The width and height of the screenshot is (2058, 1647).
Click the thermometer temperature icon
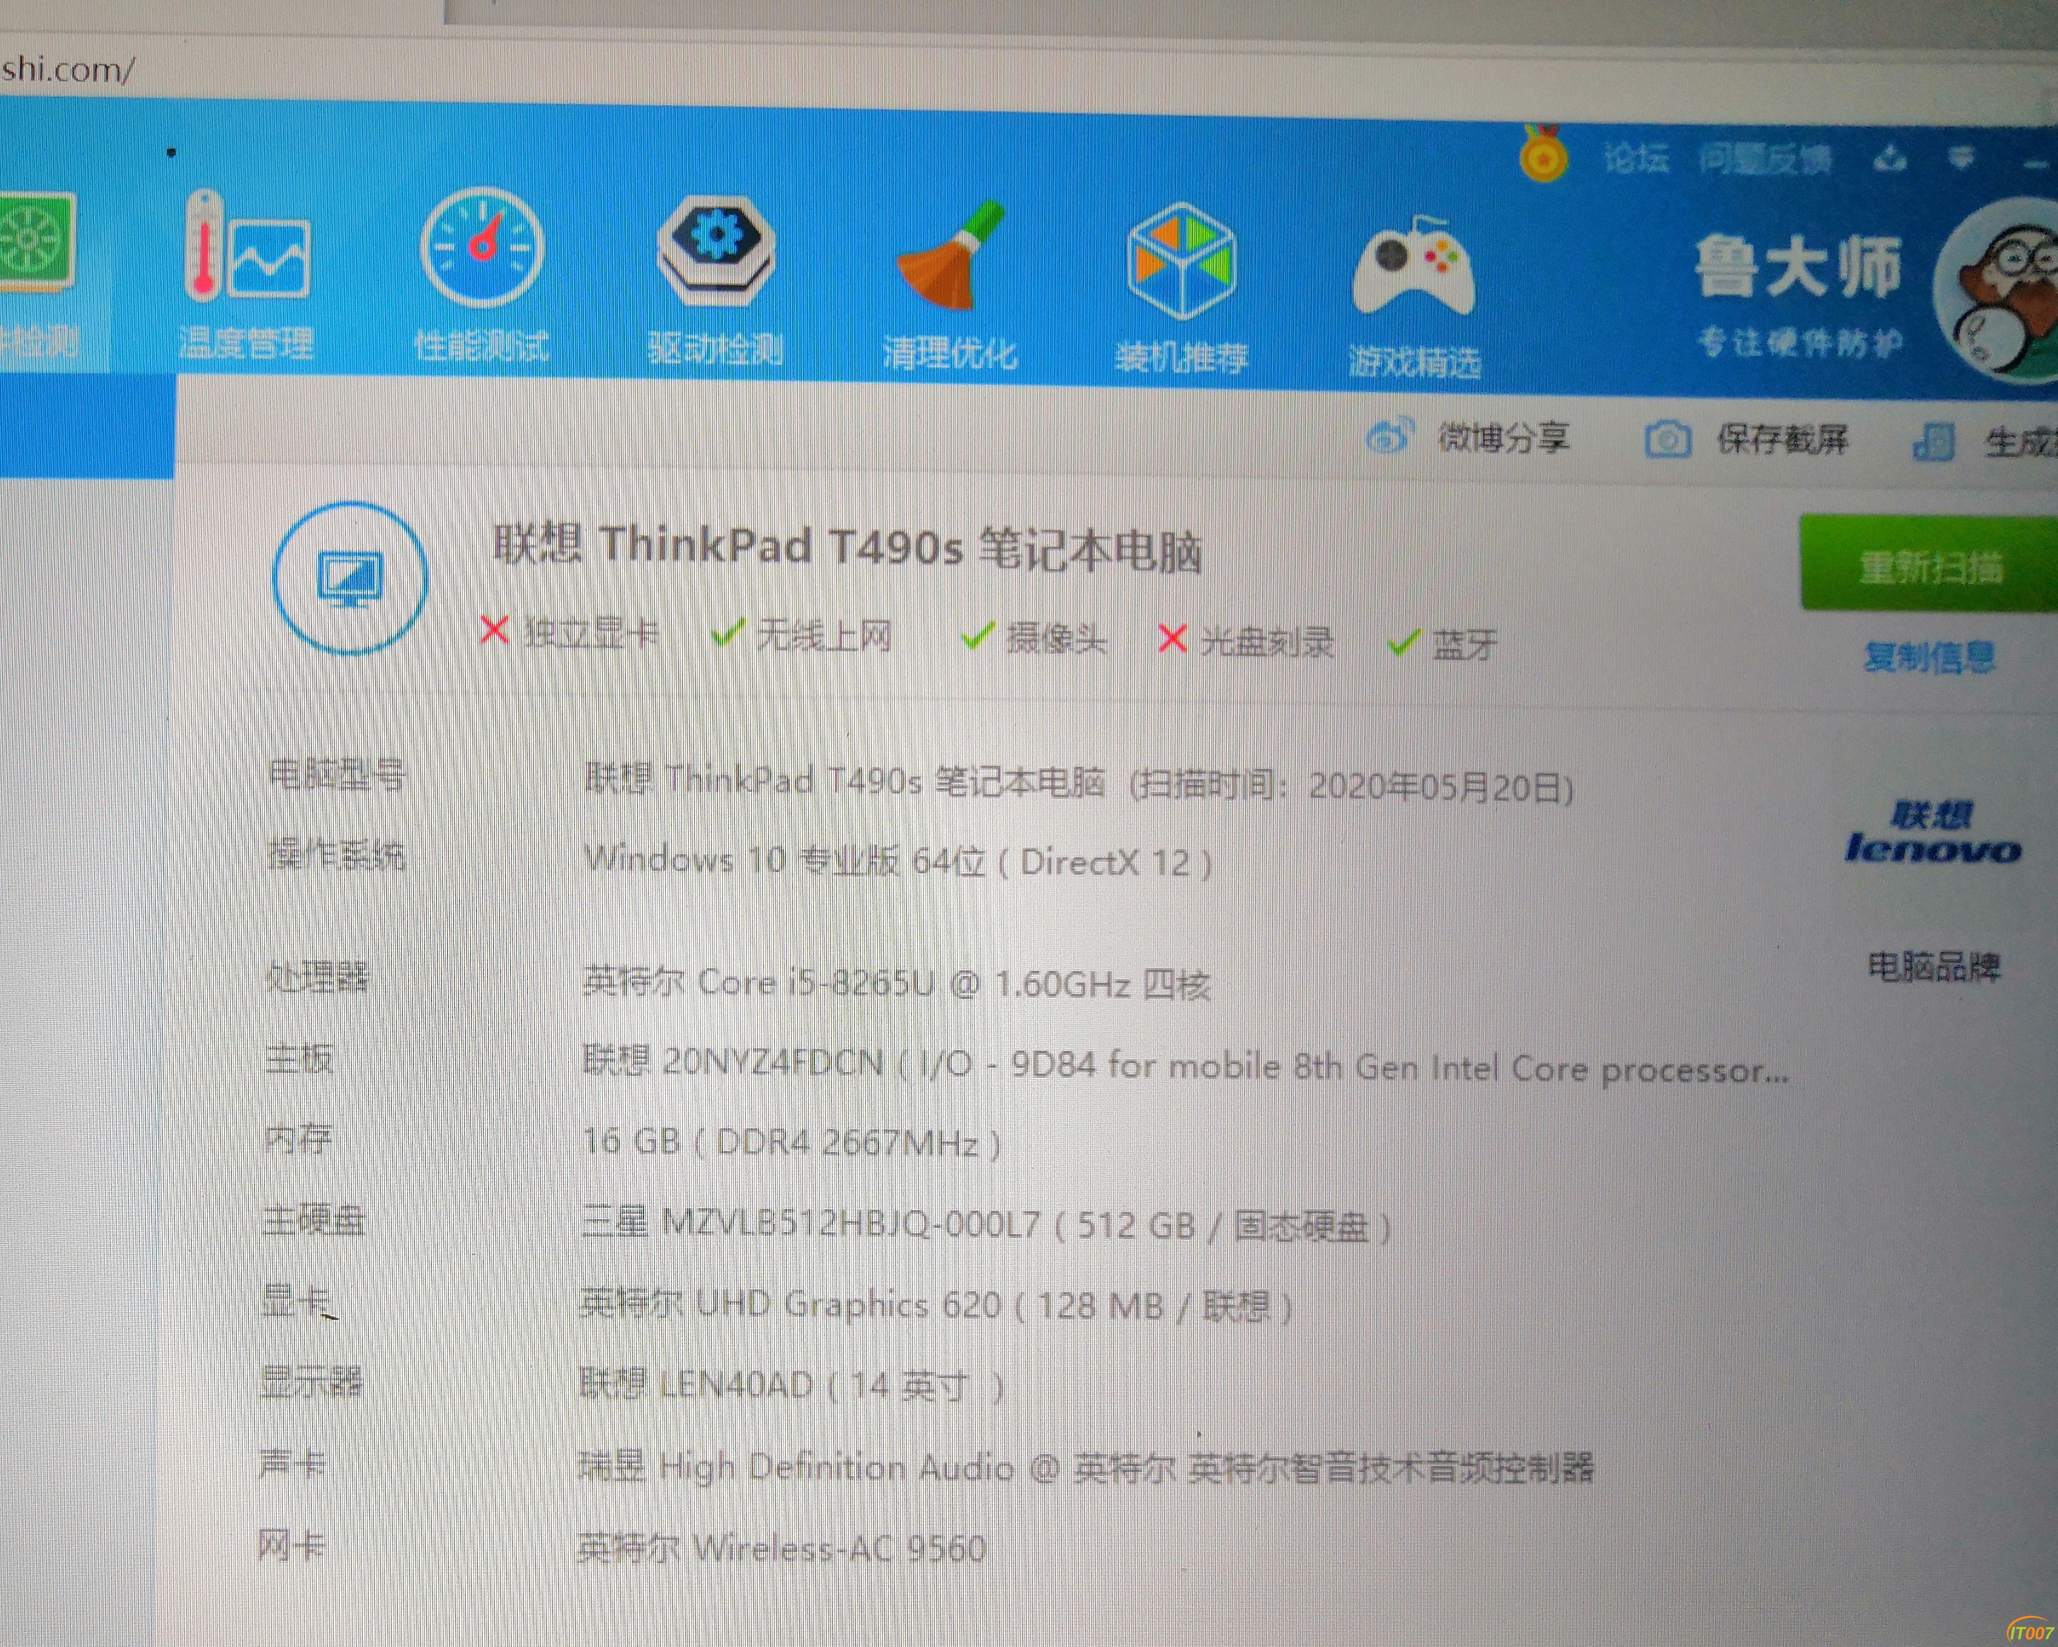[247, 245]
